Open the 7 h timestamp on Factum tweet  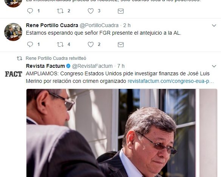pyautogui.click(x=121, y=66)
